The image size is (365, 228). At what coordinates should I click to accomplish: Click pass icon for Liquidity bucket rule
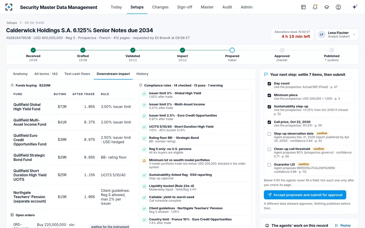144,186
